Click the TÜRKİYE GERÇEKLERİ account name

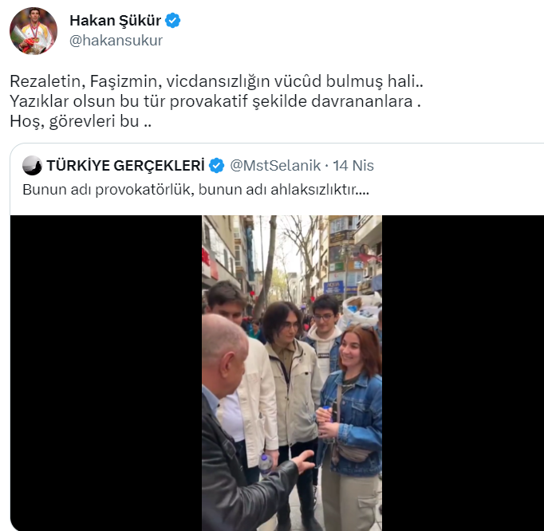coord(125,165)
